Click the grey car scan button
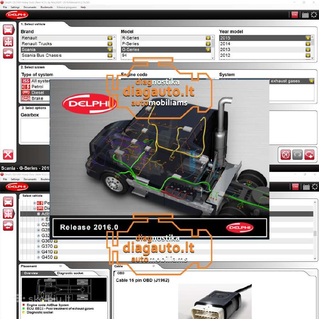The width and height of the screenshot is (319, 319). [x=297, y=155]
